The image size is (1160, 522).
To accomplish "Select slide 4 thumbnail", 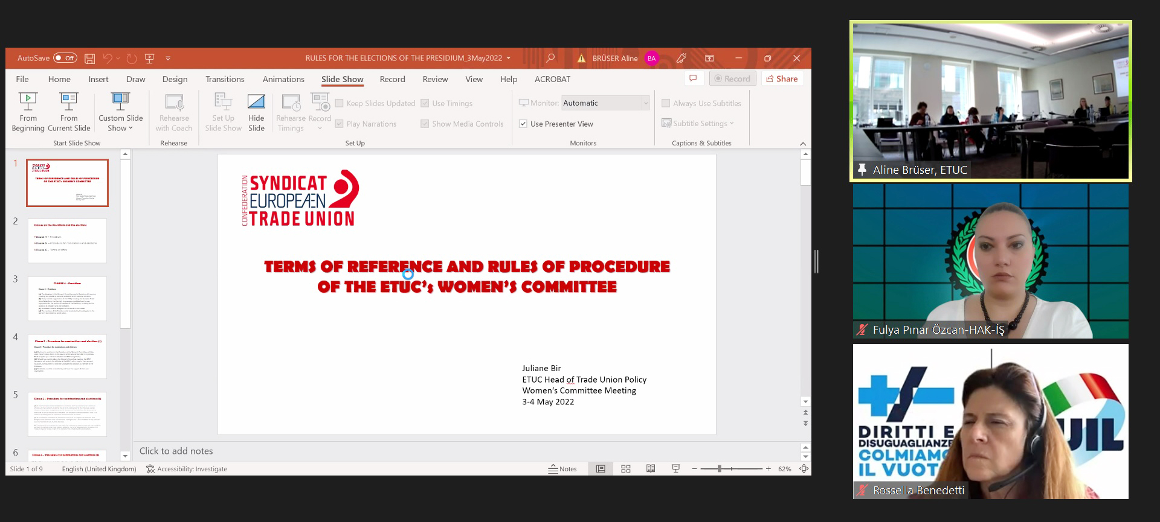I will pos(67,357).
